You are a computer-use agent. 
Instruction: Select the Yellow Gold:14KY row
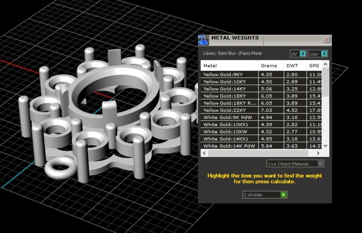click(x=261, y=89)
